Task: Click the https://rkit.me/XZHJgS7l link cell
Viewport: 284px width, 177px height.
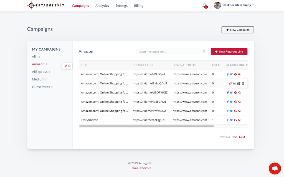Action: pos(149,120)
